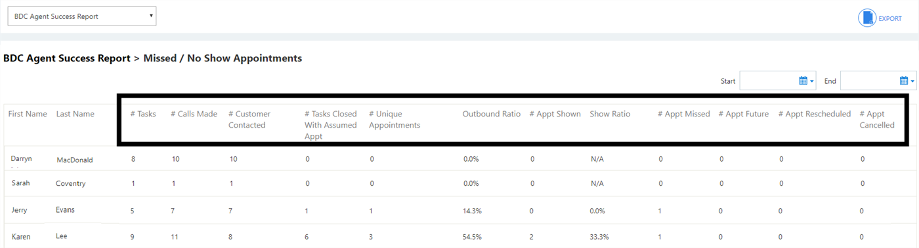Sort by # Appt Missed column
Viewport: 919px width, 248px height.
(x=684, y=114)
